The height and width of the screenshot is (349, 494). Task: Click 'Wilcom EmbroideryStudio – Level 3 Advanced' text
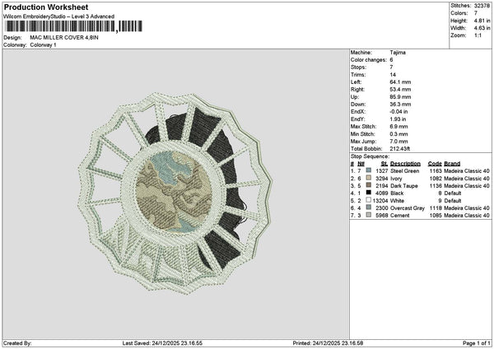coord(59,16)
